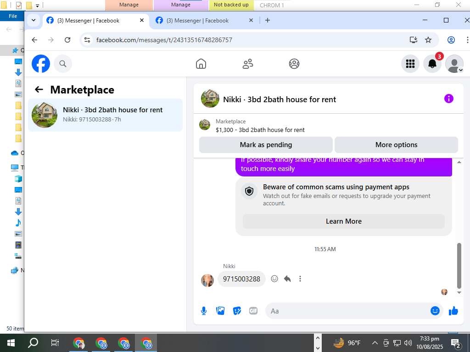Screen dimensions: 470x352
Task: Open Chrome tab search dropdown
Action: pos(34,20)
